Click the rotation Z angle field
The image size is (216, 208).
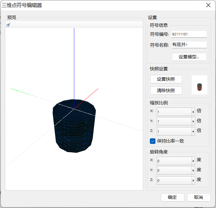click(x=174, y=180)
